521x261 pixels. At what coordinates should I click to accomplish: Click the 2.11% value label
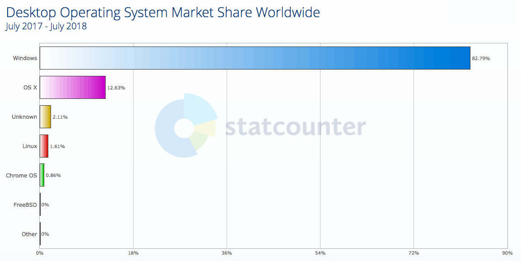pos(60,117)
